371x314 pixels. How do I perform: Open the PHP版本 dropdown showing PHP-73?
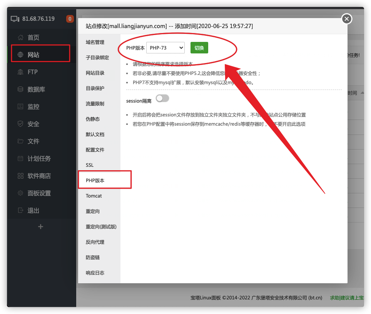tap(165, 48)
